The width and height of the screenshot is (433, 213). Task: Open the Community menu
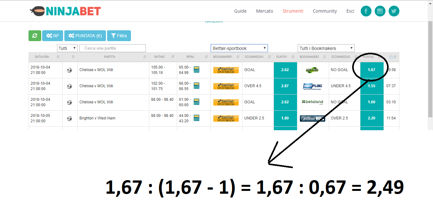click(325, 11)
